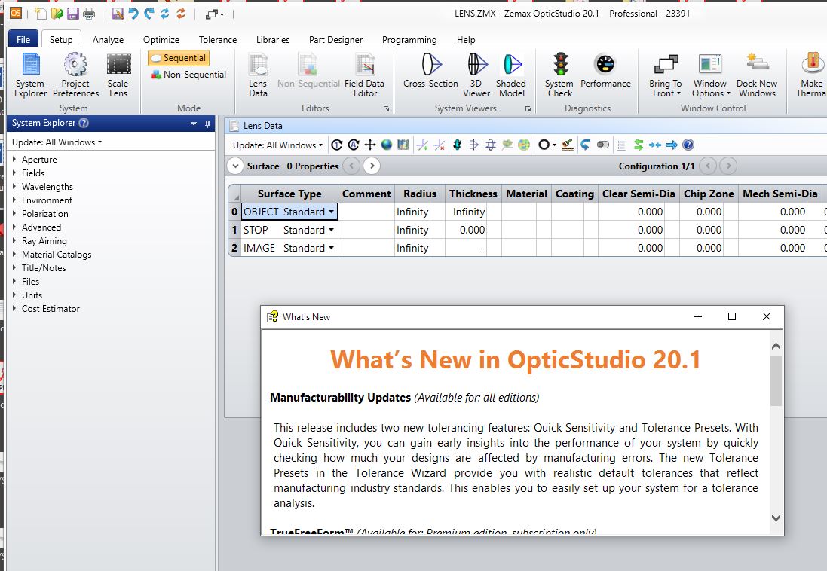Undo the last action
The height and width of the screenshot is (571, 827).
133,14
